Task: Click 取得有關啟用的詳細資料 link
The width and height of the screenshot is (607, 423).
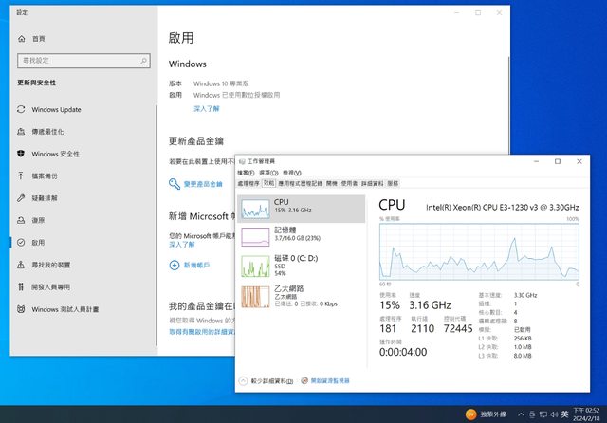Action: [202, 332]
